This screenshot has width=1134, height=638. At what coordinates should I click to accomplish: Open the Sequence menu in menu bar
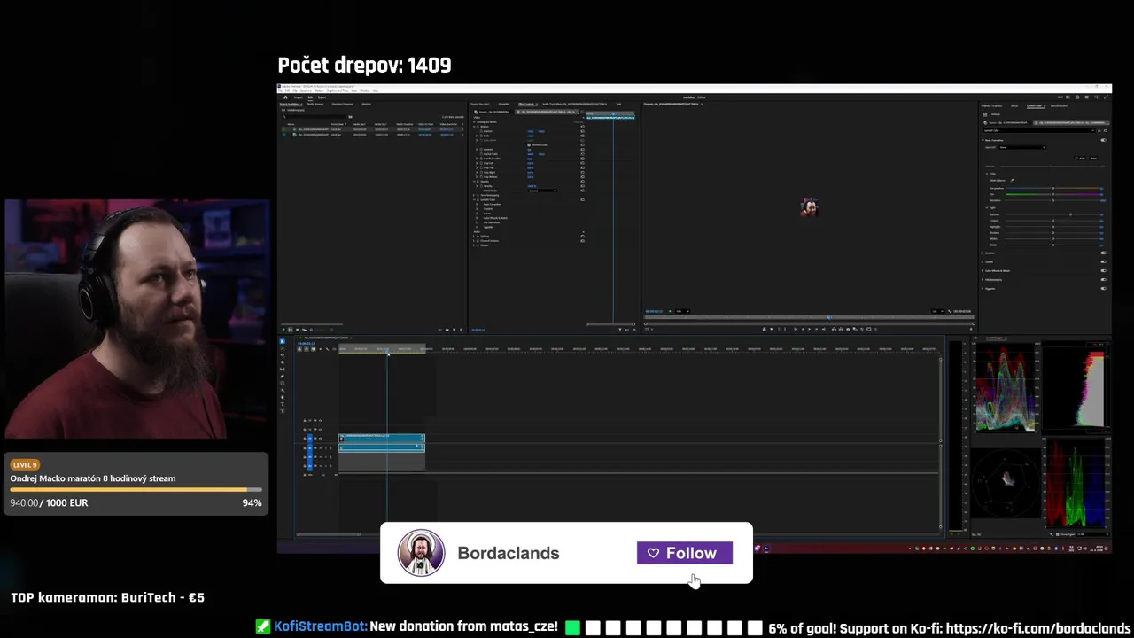pos(306,90)
